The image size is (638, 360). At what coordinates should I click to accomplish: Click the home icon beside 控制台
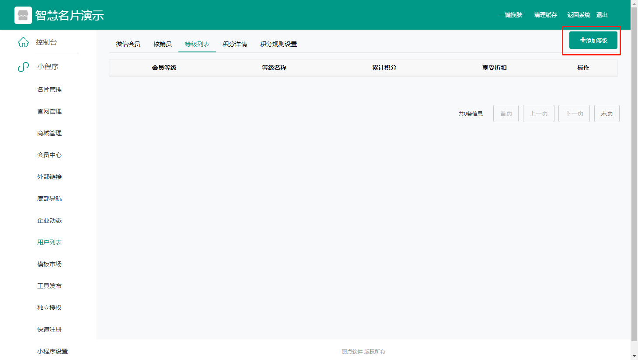click(23, 42)
